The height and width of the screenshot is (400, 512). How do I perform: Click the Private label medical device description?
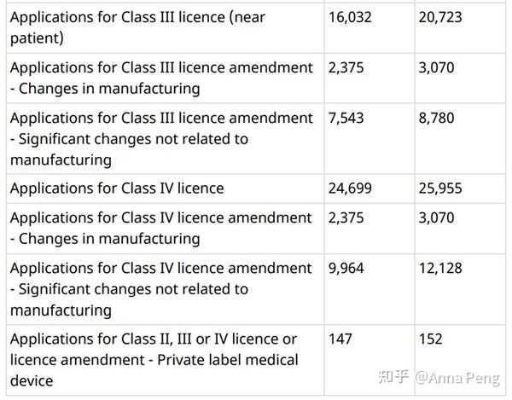[x=154, y=359]
